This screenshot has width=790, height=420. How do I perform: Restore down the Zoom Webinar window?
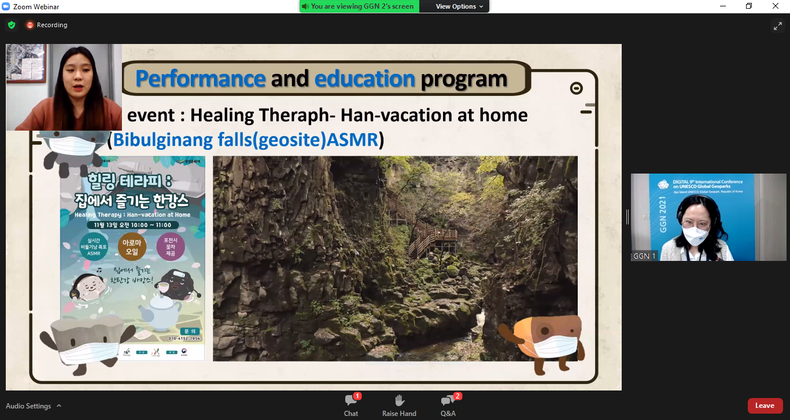pyautogui.click(x=749, y=6)
